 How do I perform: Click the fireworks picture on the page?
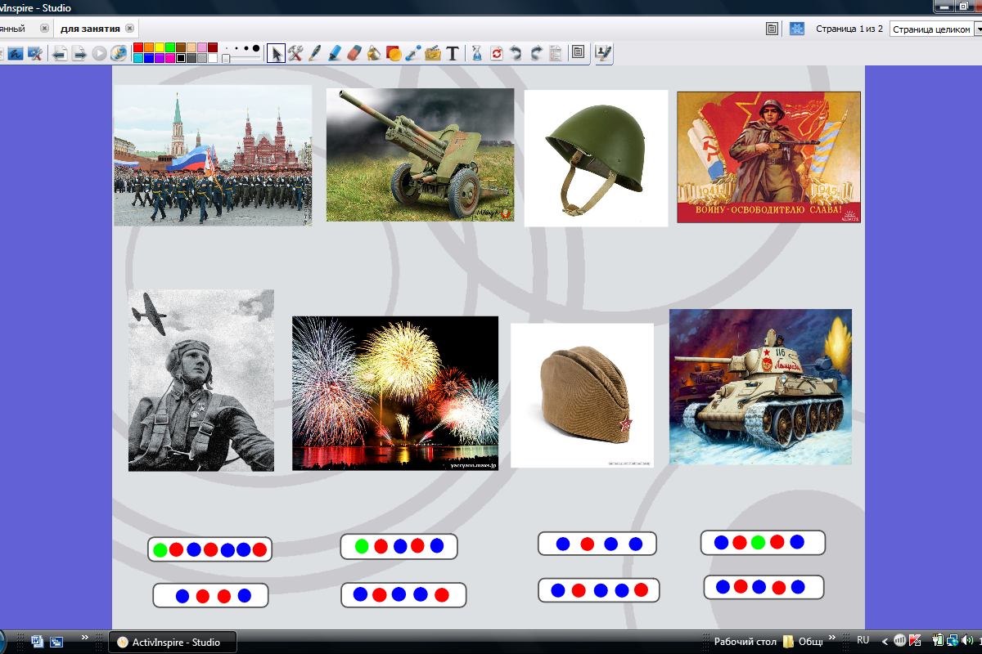point(395,393)
